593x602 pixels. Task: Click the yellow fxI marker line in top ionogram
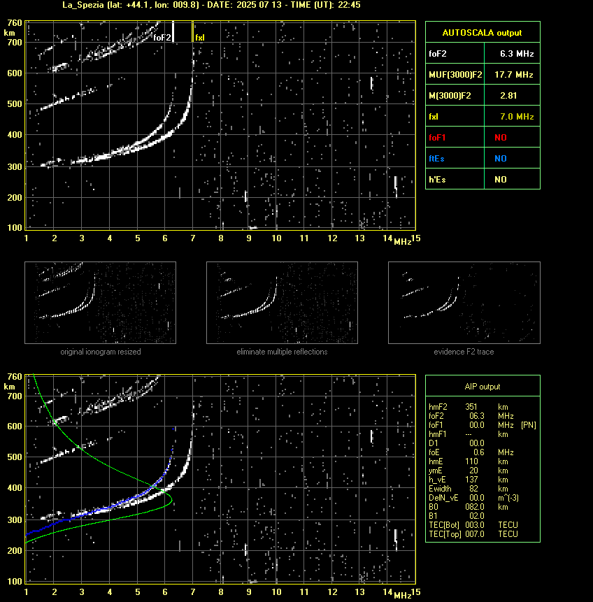[x=192, y=31]
